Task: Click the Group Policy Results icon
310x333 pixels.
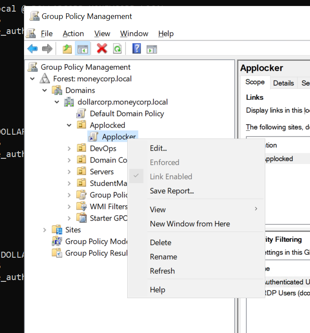Action: pos(57,253)
